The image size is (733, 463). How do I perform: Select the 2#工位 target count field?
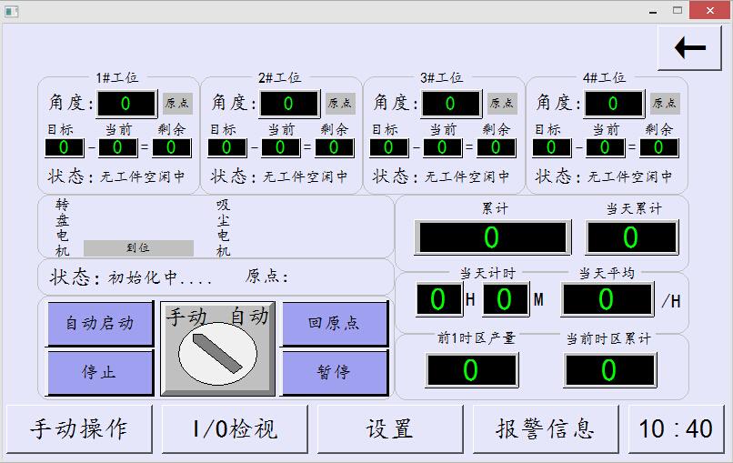[226, 147]
